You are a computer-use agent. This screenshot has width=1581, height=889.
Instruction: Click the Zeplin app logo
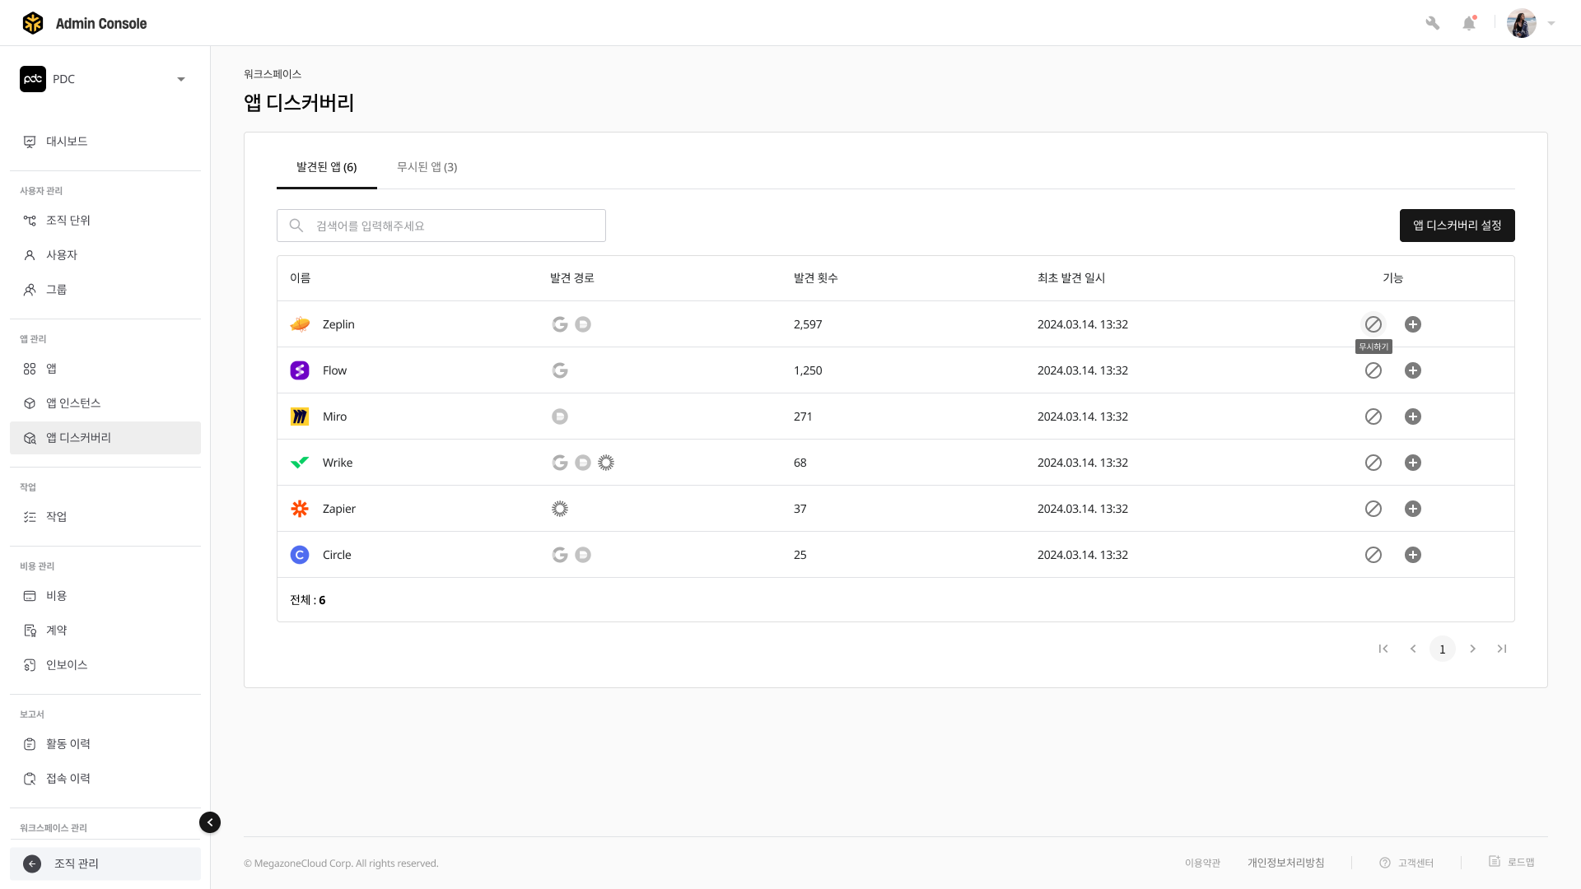[300, 324]
